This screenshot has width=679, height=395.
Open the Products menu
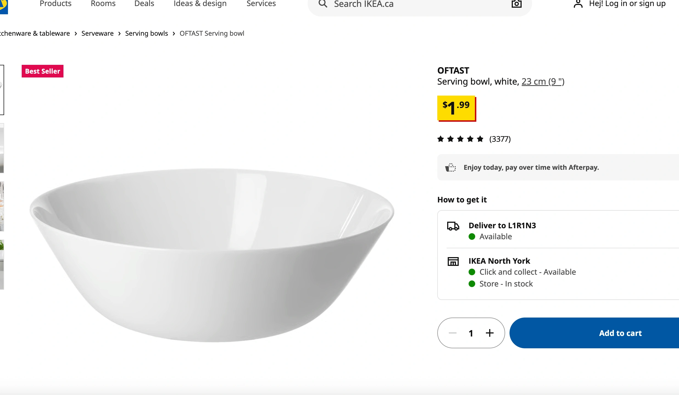55,4
